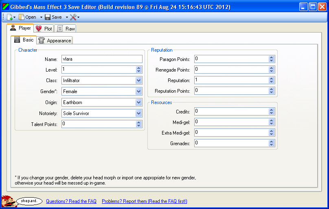Image resolution: width=329 pixels, height=209 pixels.
Task: Expand the Save dropdown arrow
Action: coord(67,17)
